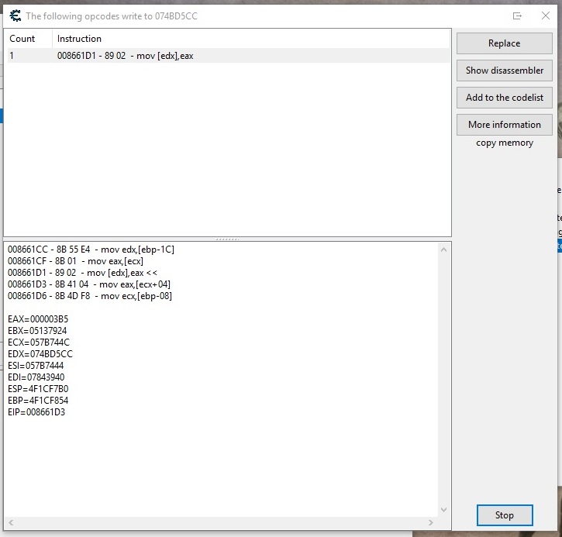Image resolution: width=562 pixels, height=537 pixels.
Task: Click register value EBX=05137924
Action: point(37,331)
